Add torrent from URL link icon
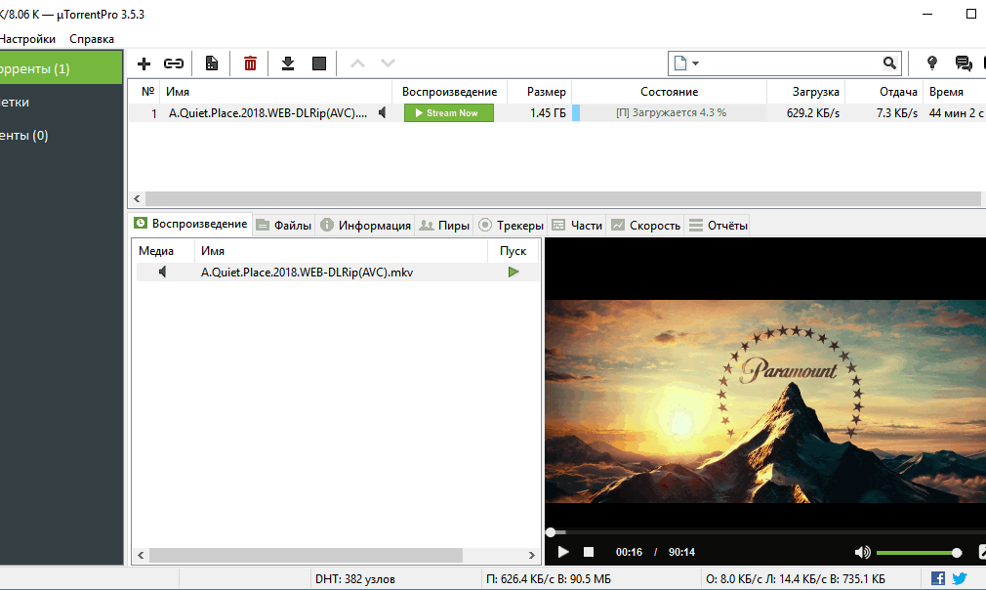This screenshot has height=590, width=986. tap(174, 63)
